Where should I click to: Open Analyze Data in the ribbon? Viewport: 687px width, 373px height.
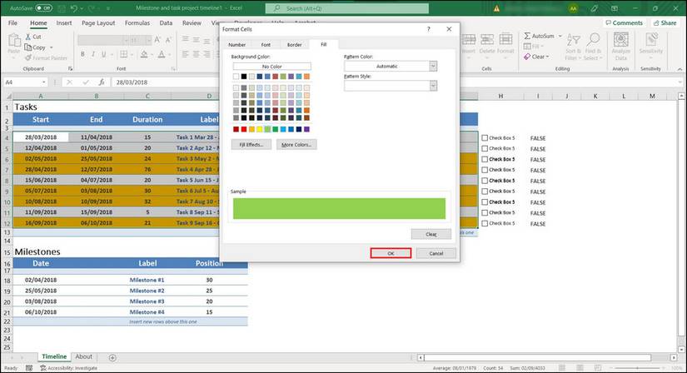620,47
